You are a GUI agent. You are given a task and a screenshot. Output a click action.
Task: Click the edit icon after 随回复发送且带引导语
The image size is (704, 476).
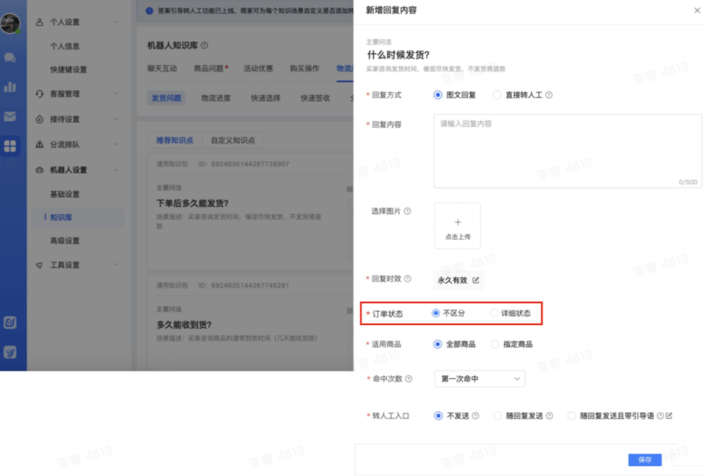tap(669, 416)
